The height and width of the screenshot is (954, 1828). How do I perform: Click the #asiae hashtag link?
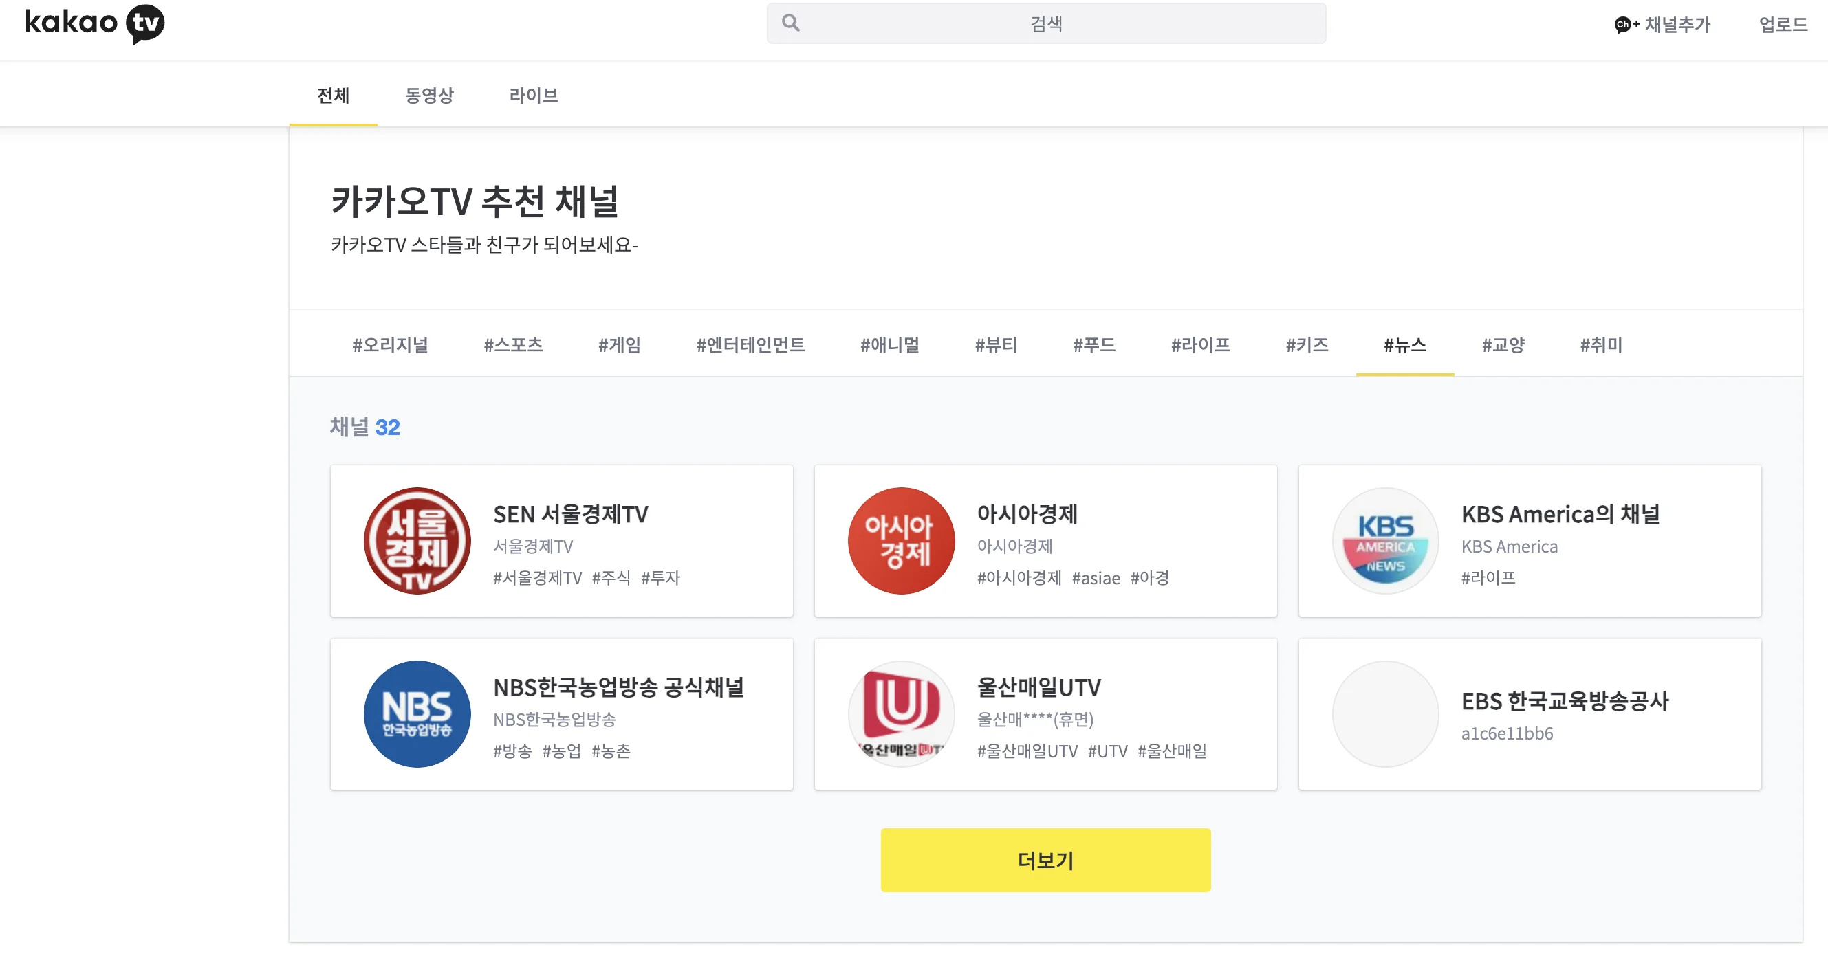click(1096, 578)
